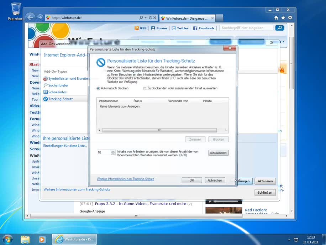326x245 pixels.
Task: Stop loading via the address bar X
Action: tap(155, 18)
